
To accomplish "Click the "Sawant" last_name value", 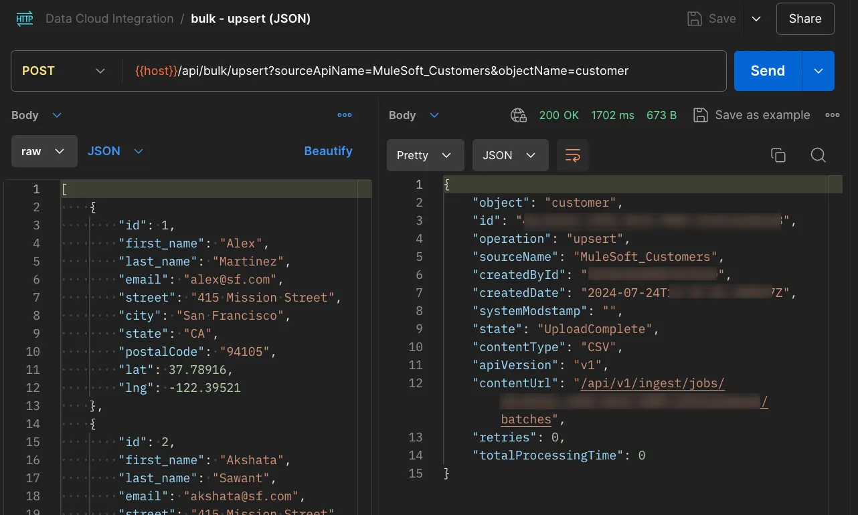I will (x=242, y=478).
